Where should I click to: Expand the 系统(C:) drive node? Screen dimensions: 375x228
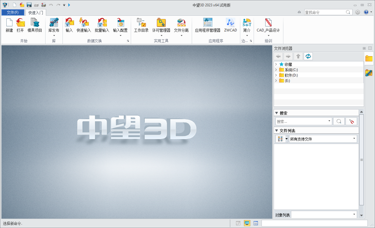click(276, 70)
